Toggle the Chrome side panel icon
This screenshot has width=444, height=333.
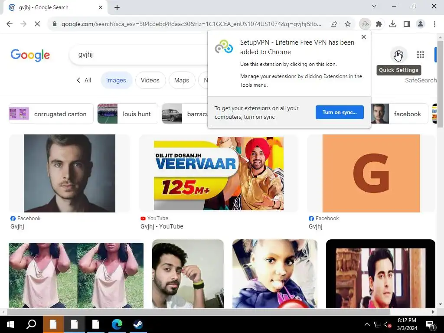point(407,24)
